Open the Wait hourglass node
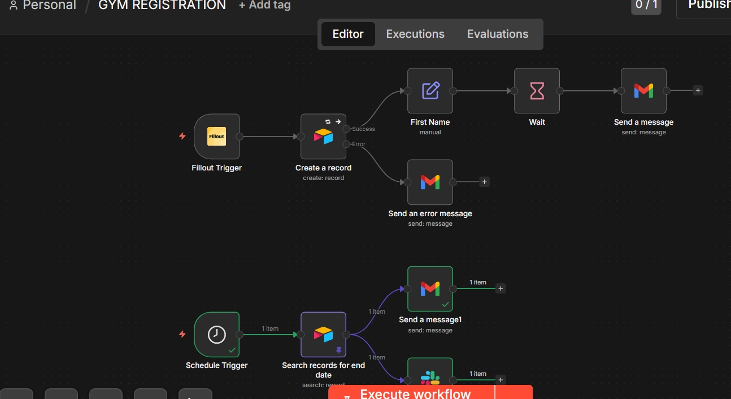This screenshot has width=731, height=399. (537, 91)
